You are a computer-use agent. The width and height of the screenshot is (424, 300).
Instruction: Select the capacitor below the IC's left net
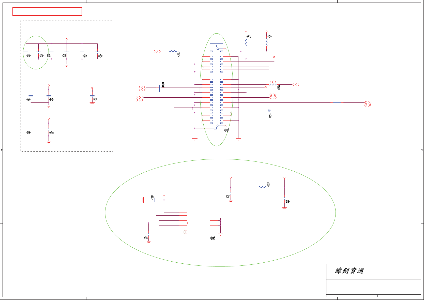pos(149,234)
